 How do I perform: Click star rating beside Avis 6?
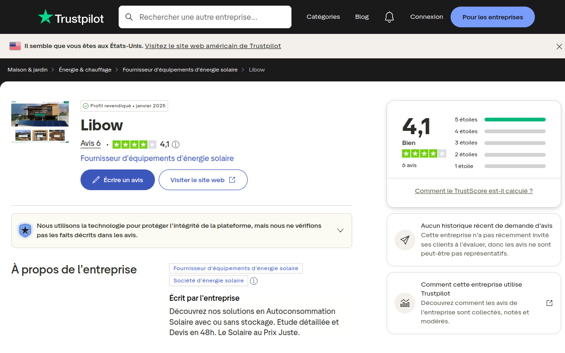(x=134, y=144)
